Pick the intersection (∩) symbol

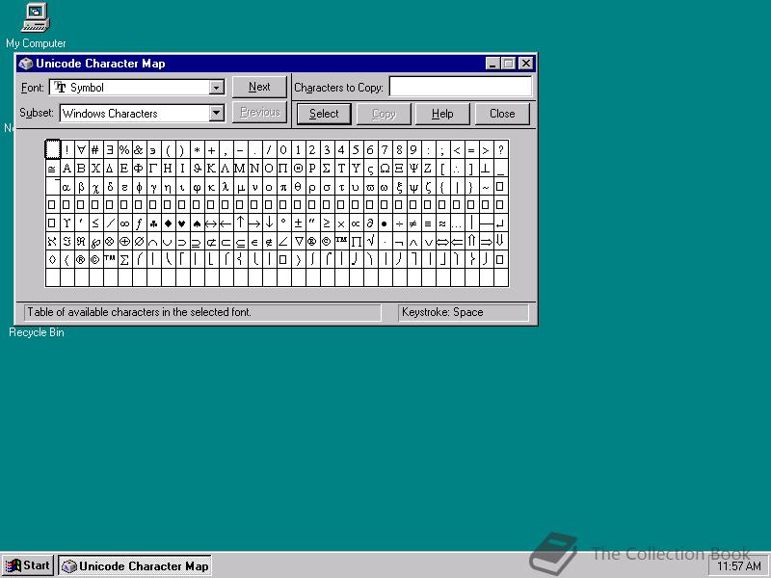(153, 242)
